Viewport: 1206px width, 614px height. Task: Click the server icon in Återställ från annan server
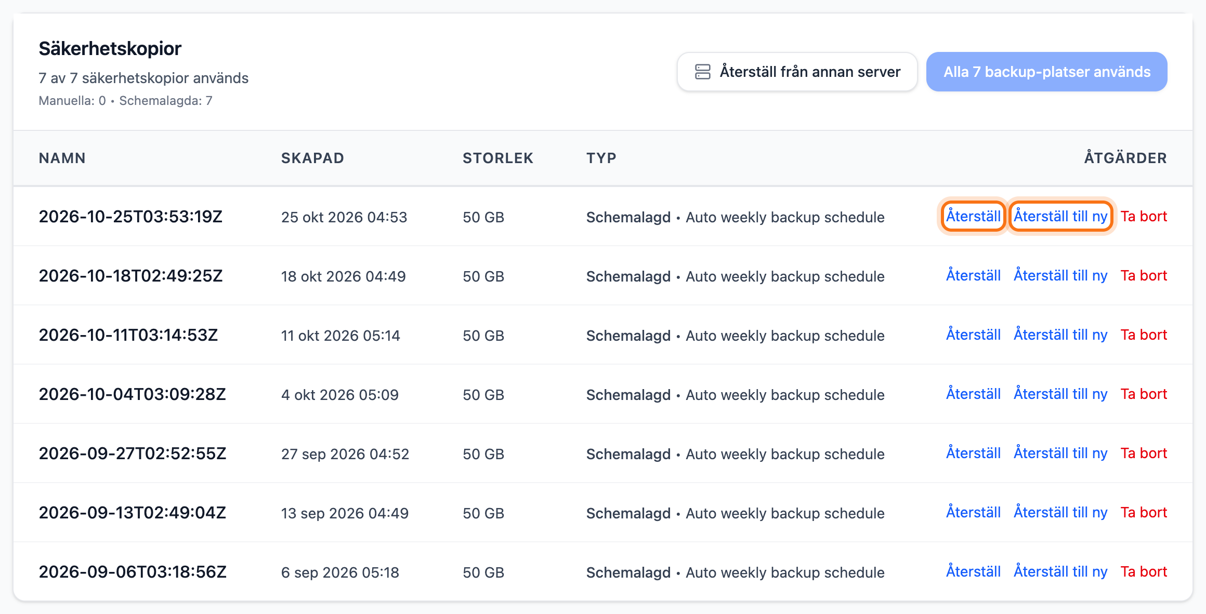(x=702, y=72)
